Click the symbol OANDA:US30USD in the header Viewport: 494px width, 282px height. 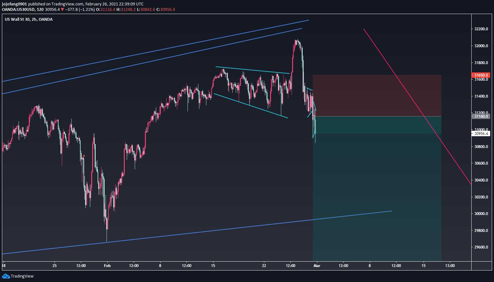[x=18, y=10]
